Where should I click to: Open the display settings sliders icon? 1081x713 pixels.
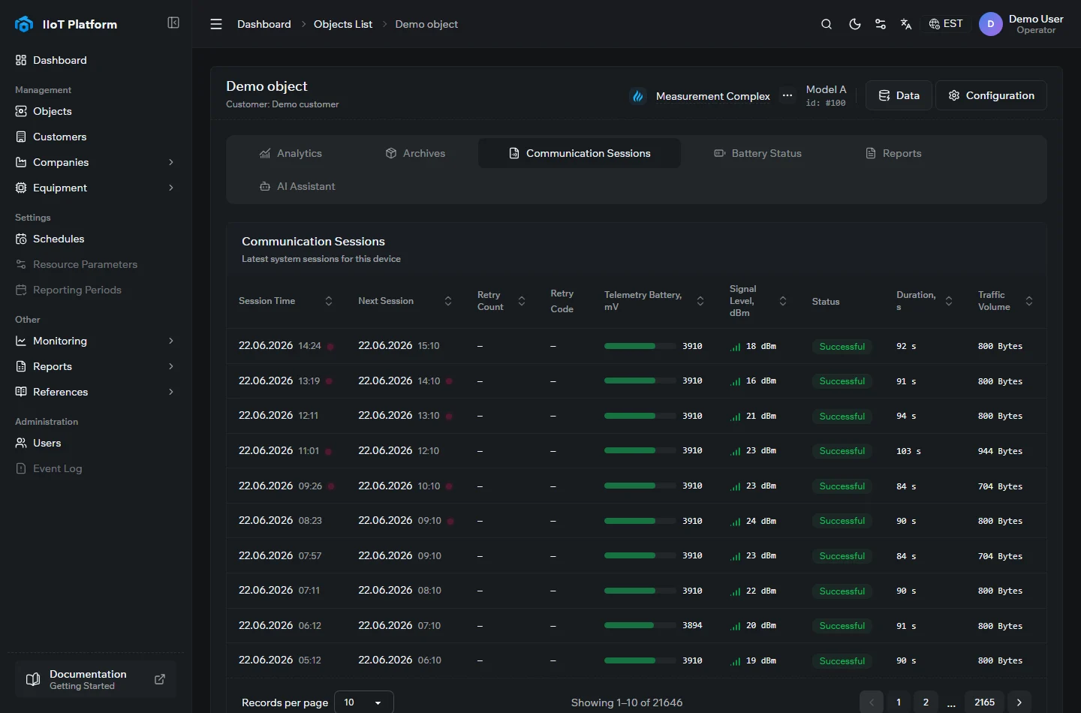coord(881,24)
